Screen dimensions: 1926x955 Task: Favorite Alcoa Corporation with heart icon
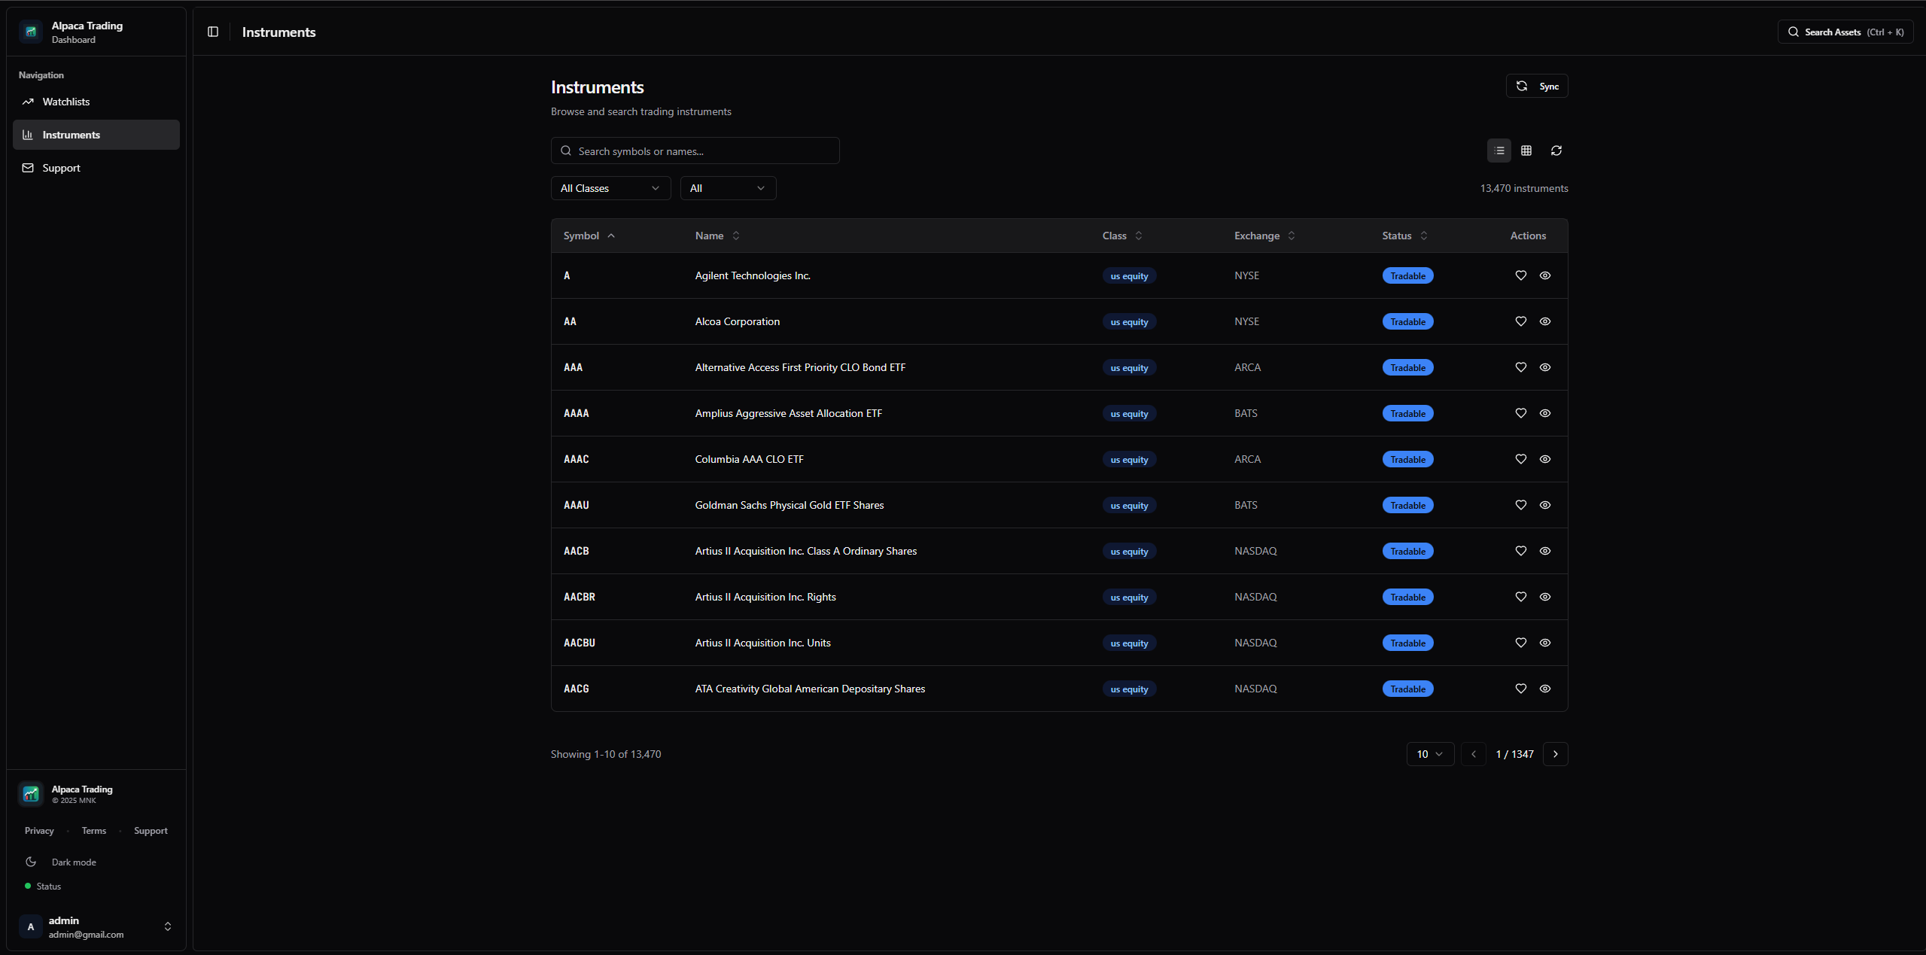(x=1520, y=321)
